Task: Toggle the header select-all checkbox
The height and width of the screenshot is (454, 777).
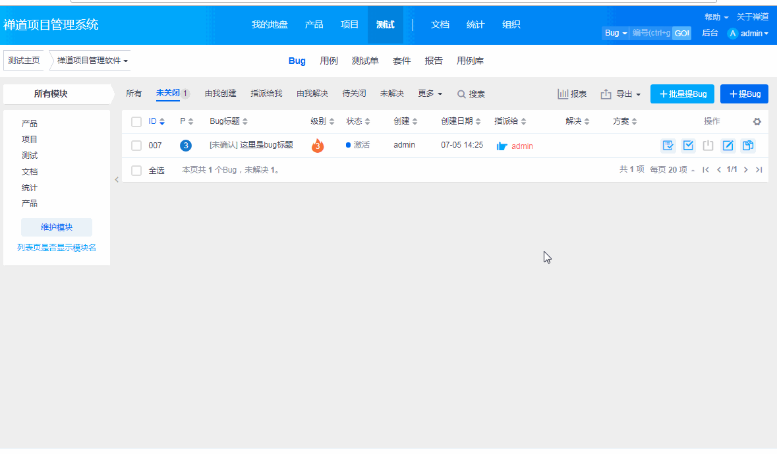Action: click(136, 122)
